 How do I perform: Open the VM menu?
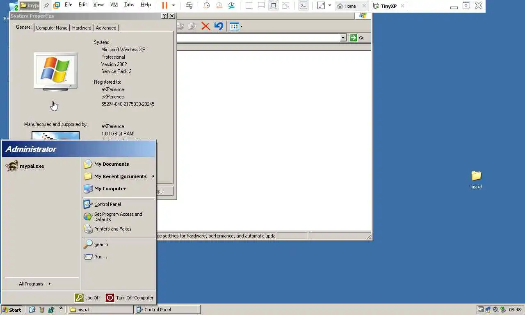(114, 5)
